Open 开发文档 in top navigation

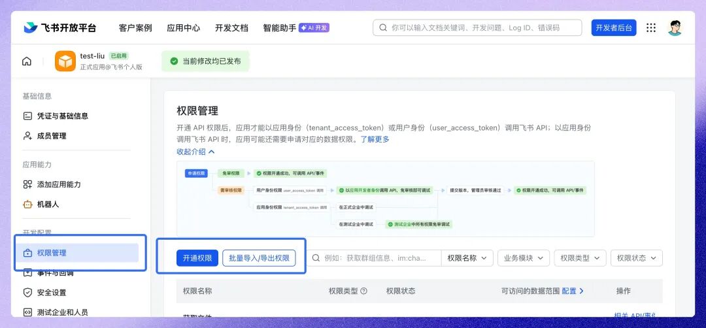[x=231, y=28]
